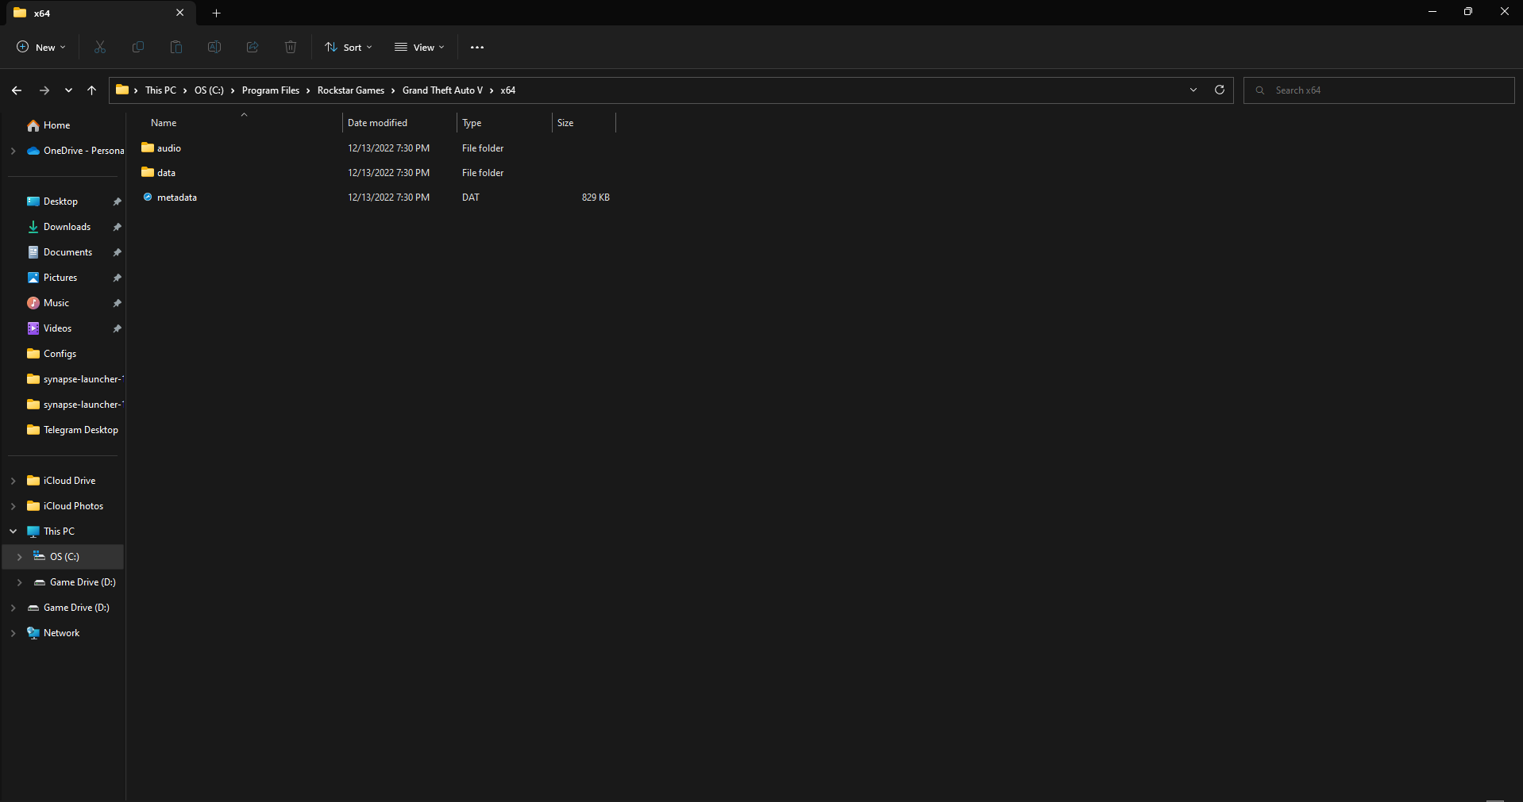Viewport: 1523px width, 802px height.
Task: Click the Rename icon in toolbar
Action: coord(214,48)
